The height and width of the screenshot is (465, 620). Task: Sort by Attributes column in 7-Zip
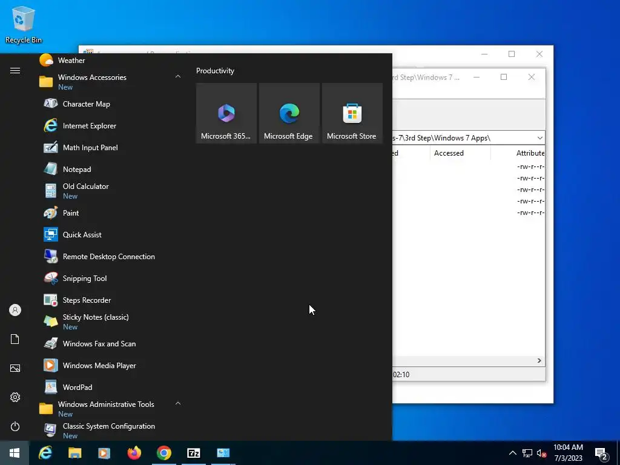[x=530, y=153]
